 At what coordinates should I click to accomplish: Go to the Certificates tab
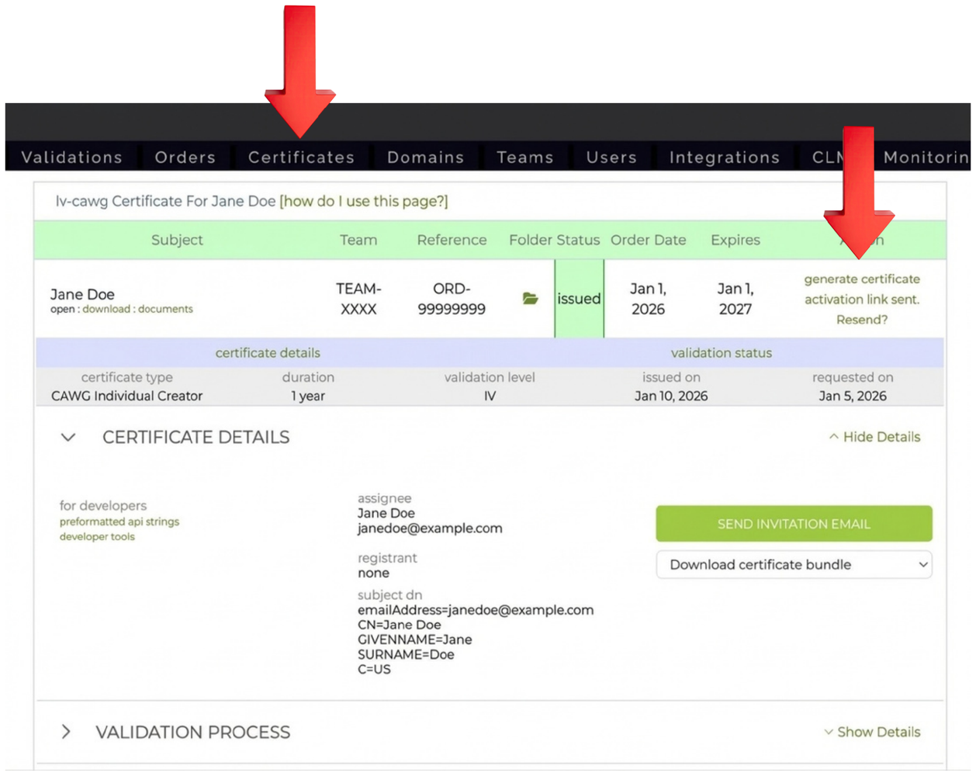[301, 158]
